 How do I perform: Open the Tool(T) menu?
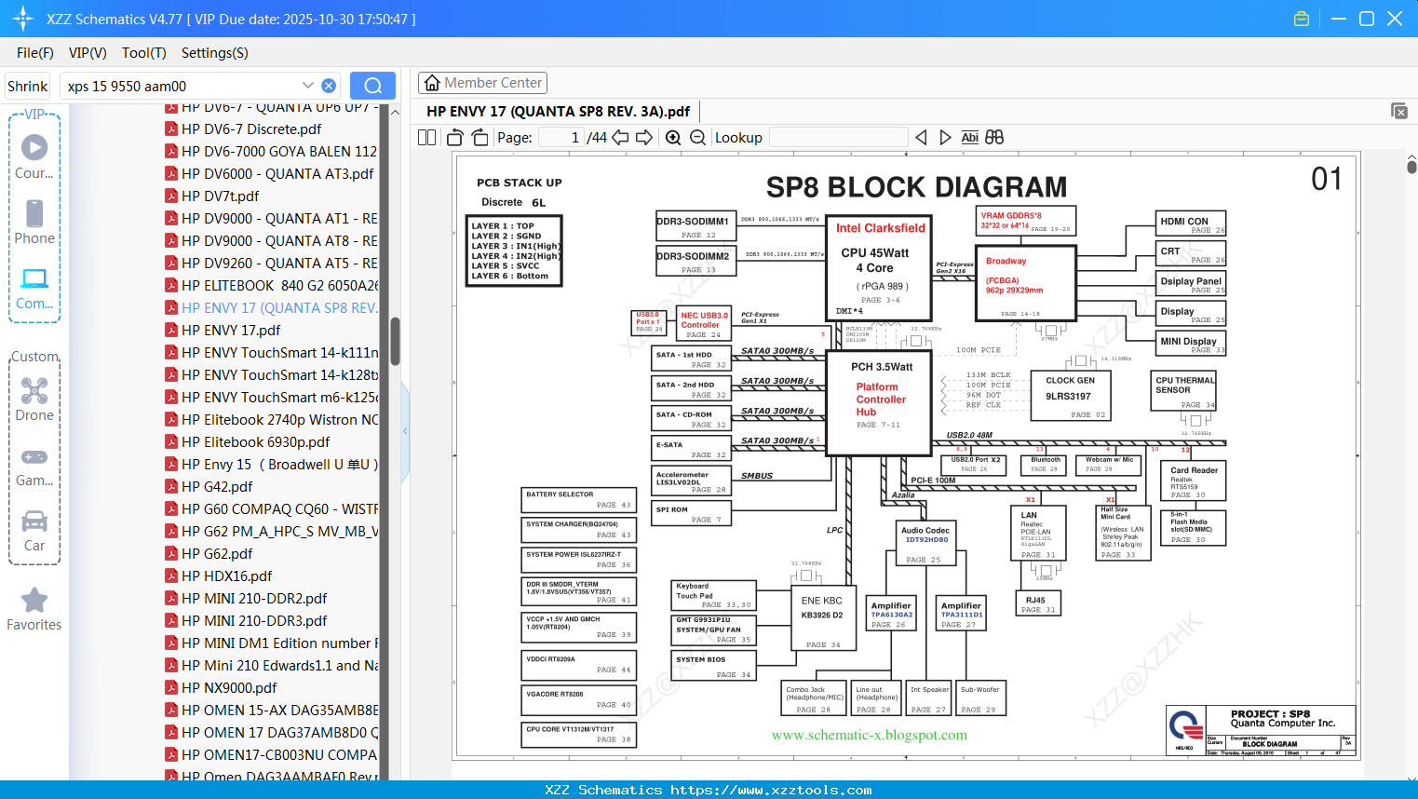tap(144, 53)
